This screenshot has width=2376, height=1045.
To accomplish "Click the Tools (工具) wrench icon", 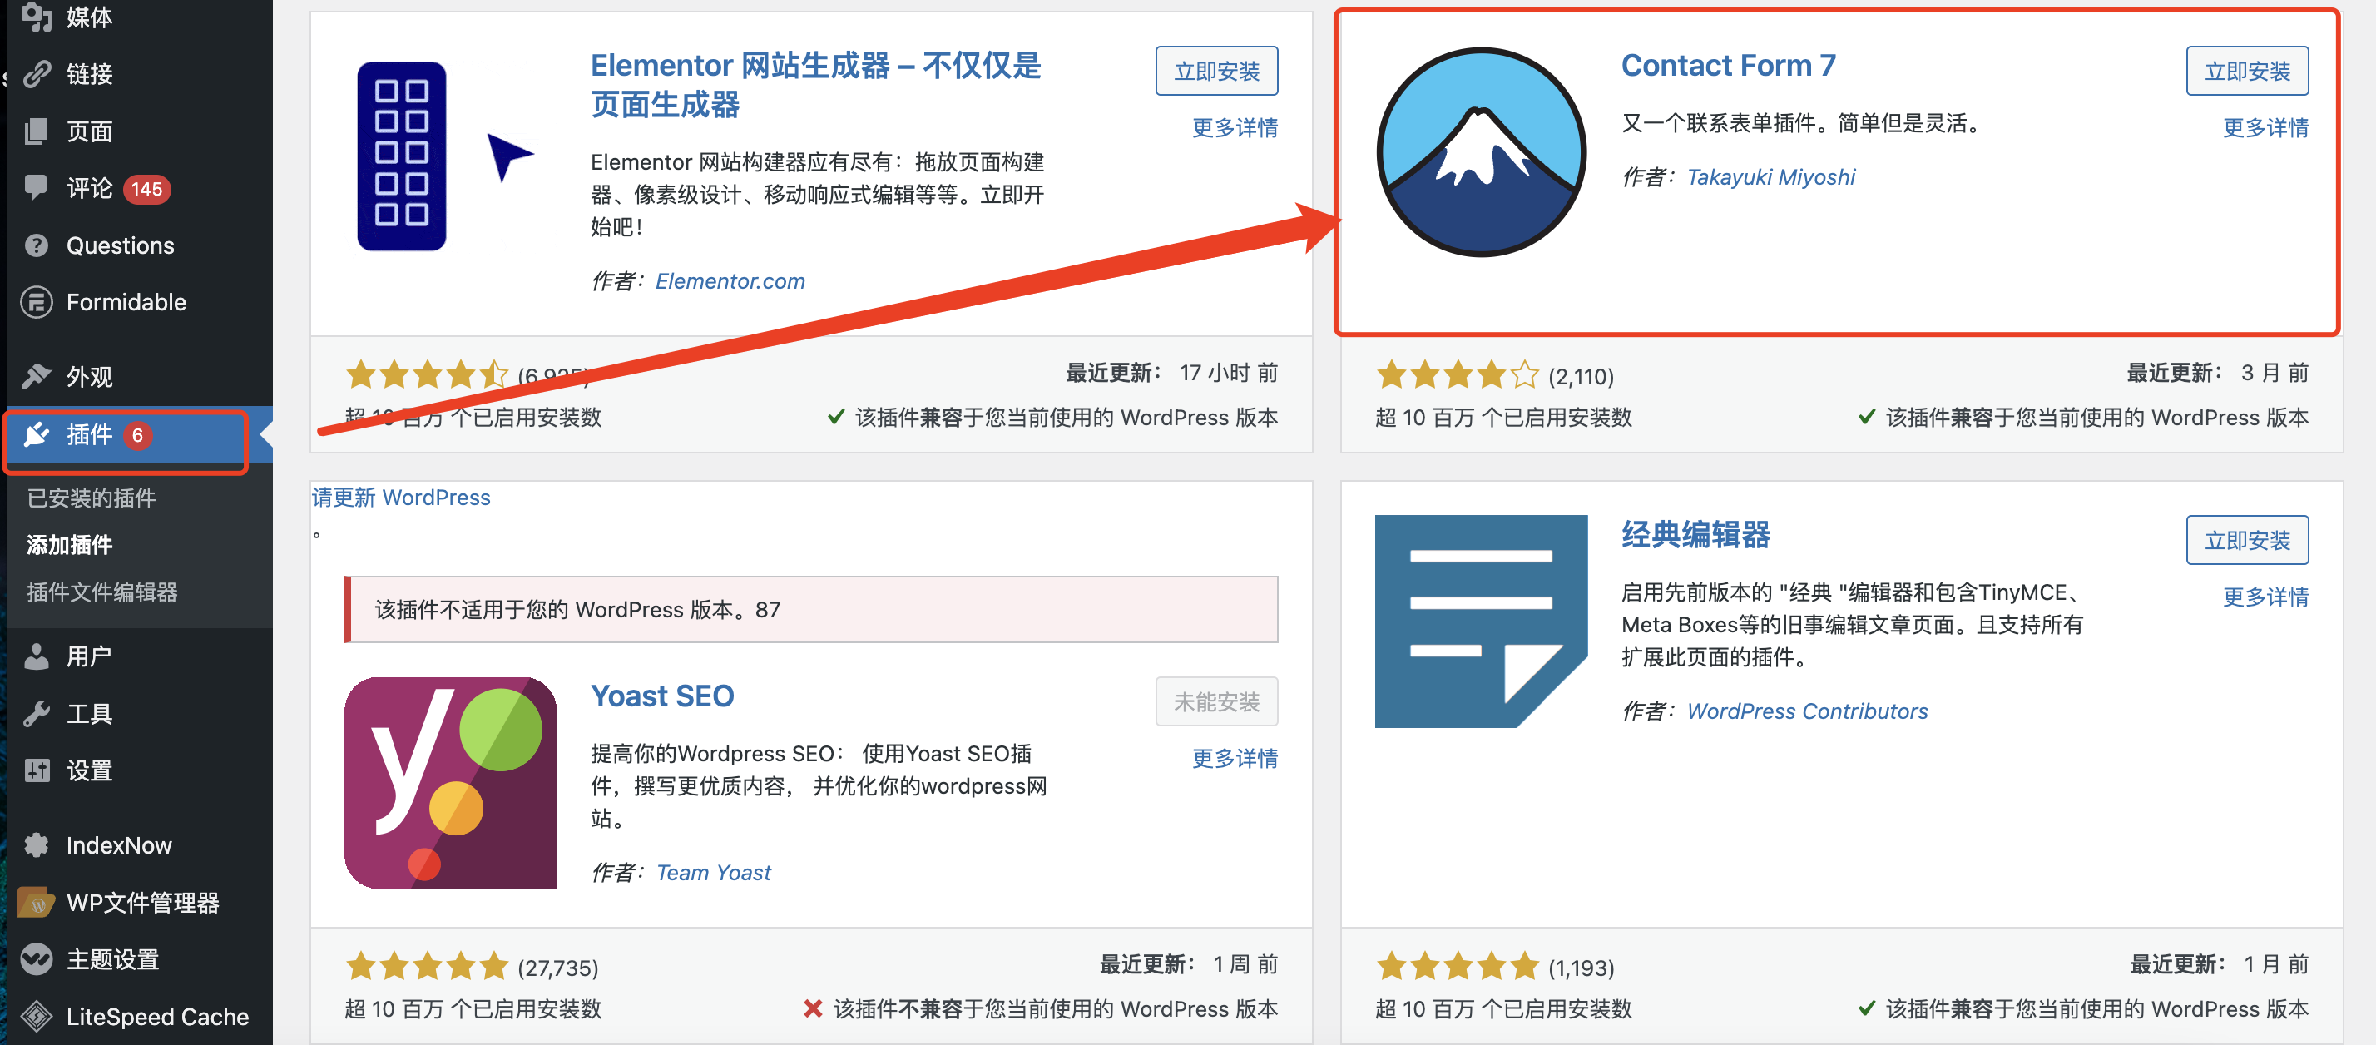I will pyautogui.click(x=36, y=714).
